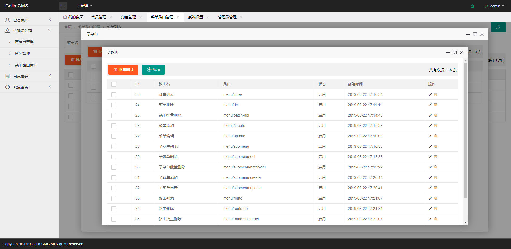Switch to 会员管理 tab
This screenshot has height=249, width=511.
[x=99, y=17]
